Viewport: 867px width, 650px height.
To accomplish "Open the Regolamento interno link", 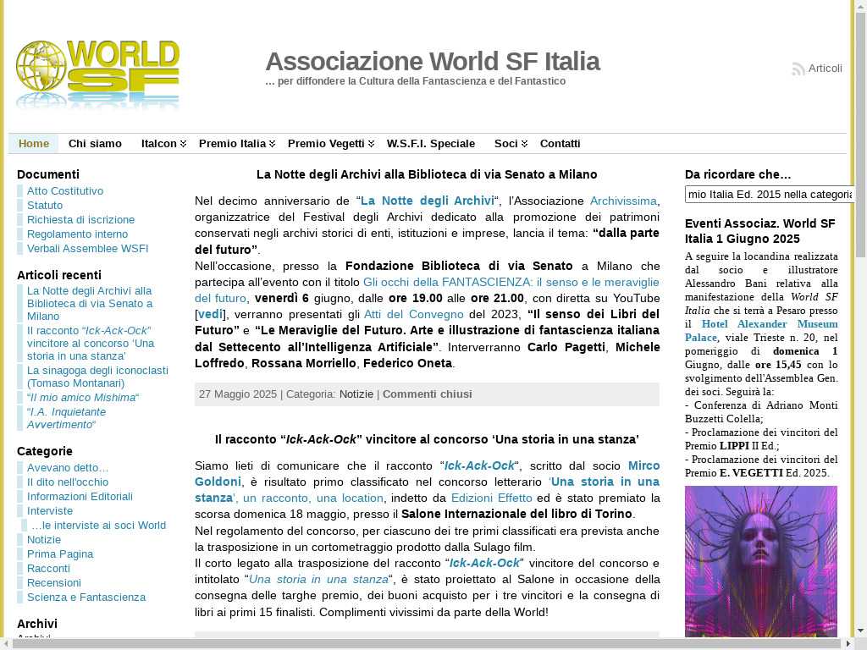I will [x=77, y=234].
